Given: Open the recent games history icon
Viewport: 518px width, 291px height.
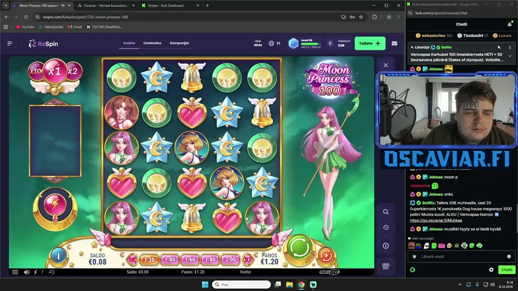Looking at the screenshot, I should click(386, 227).
